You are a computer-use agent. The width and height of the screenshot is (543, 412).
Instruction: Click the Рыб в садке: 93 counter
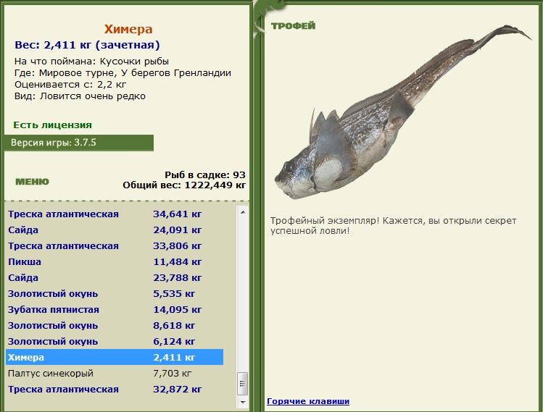tap(205, 175)
